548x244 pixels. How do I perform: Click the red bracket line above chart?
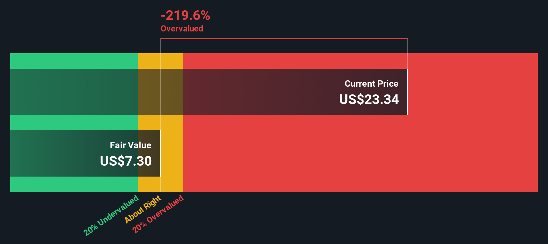284,39
